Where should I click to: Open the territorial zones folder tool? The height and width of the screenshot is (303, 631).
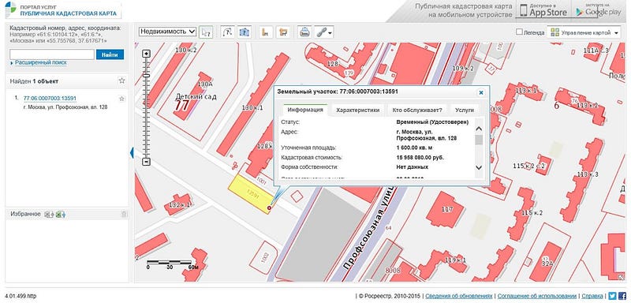[x=284, y=32]
